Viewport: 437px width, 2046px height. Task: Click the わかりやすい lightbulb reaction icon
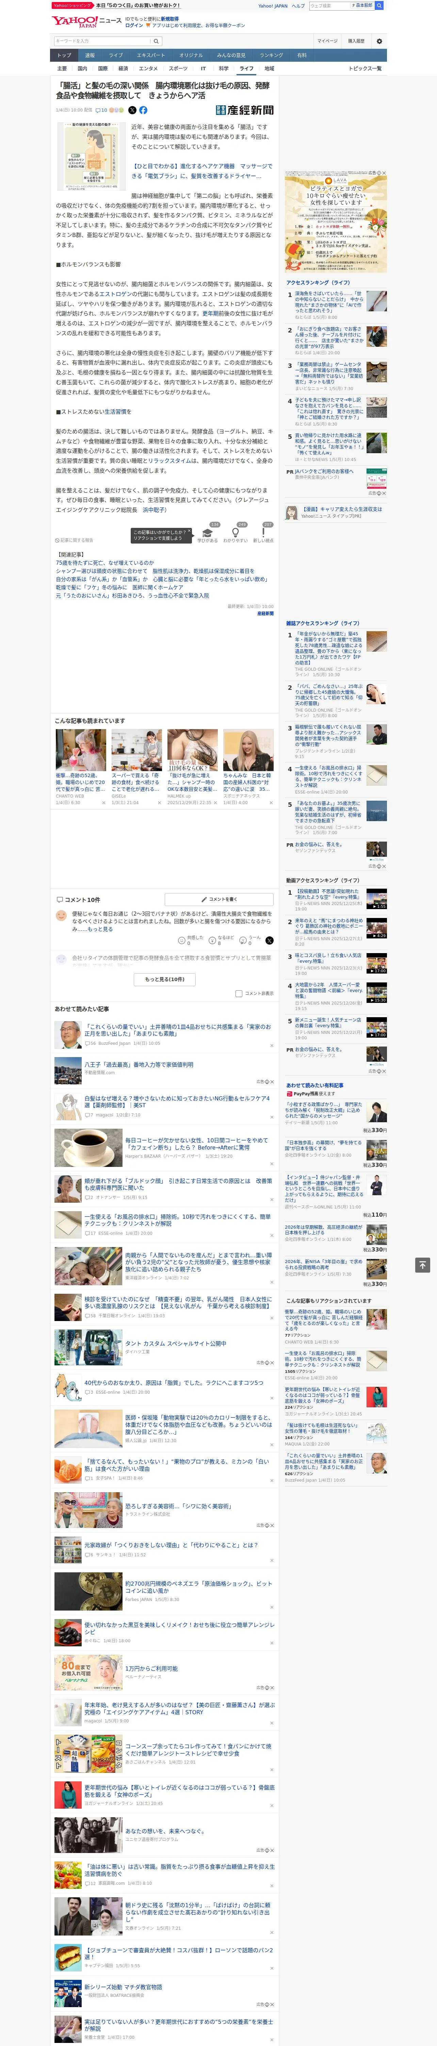(236, 533)
